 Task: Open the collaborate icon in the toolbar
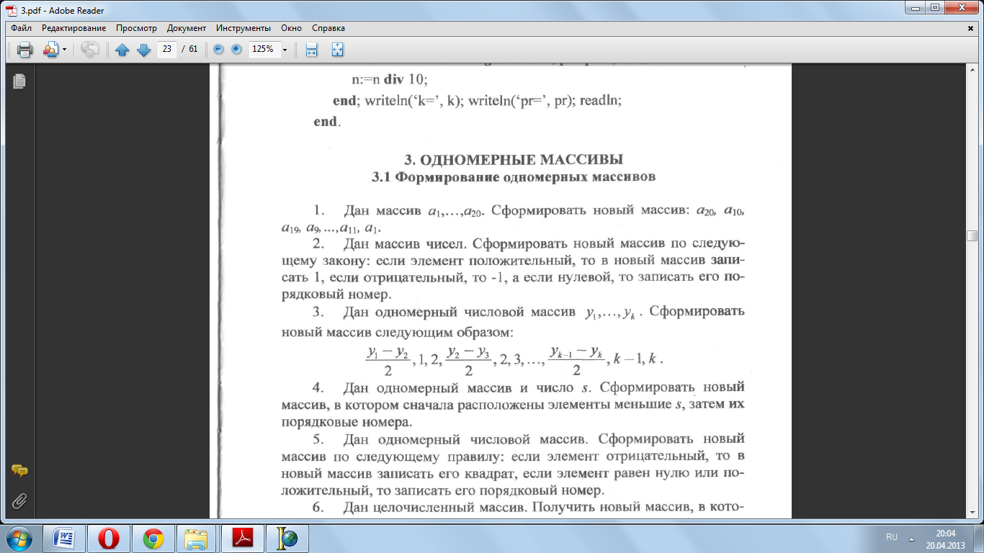coord(50,50)
